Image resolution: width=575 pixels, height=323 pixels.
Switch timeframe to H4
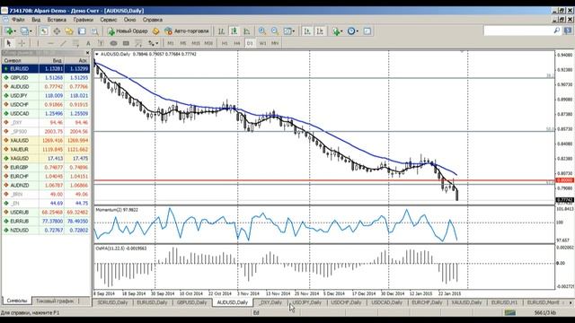tap(237, 43)
